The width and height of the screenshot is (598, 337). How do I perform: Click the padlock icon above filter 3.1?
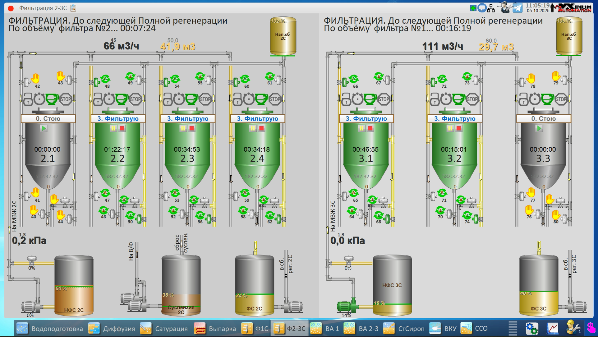[346, 99]
